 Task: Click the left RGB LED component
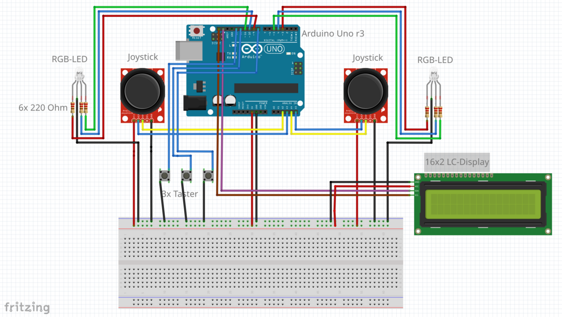[x=78, y=74]
